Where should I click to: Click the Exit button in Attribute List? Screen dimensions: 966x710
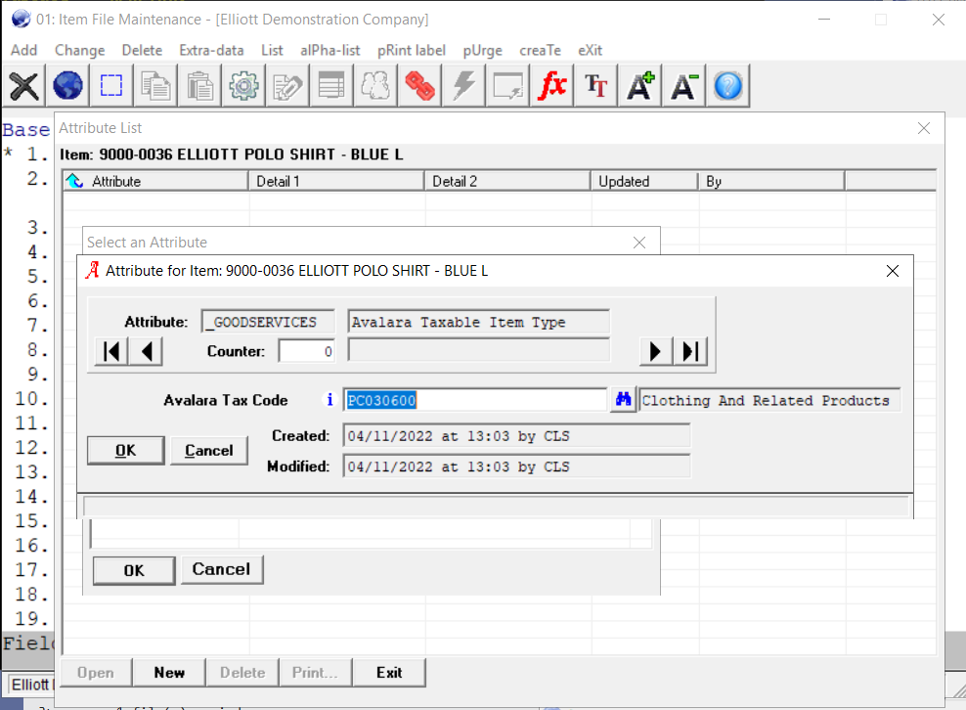(x=389, y=673)
